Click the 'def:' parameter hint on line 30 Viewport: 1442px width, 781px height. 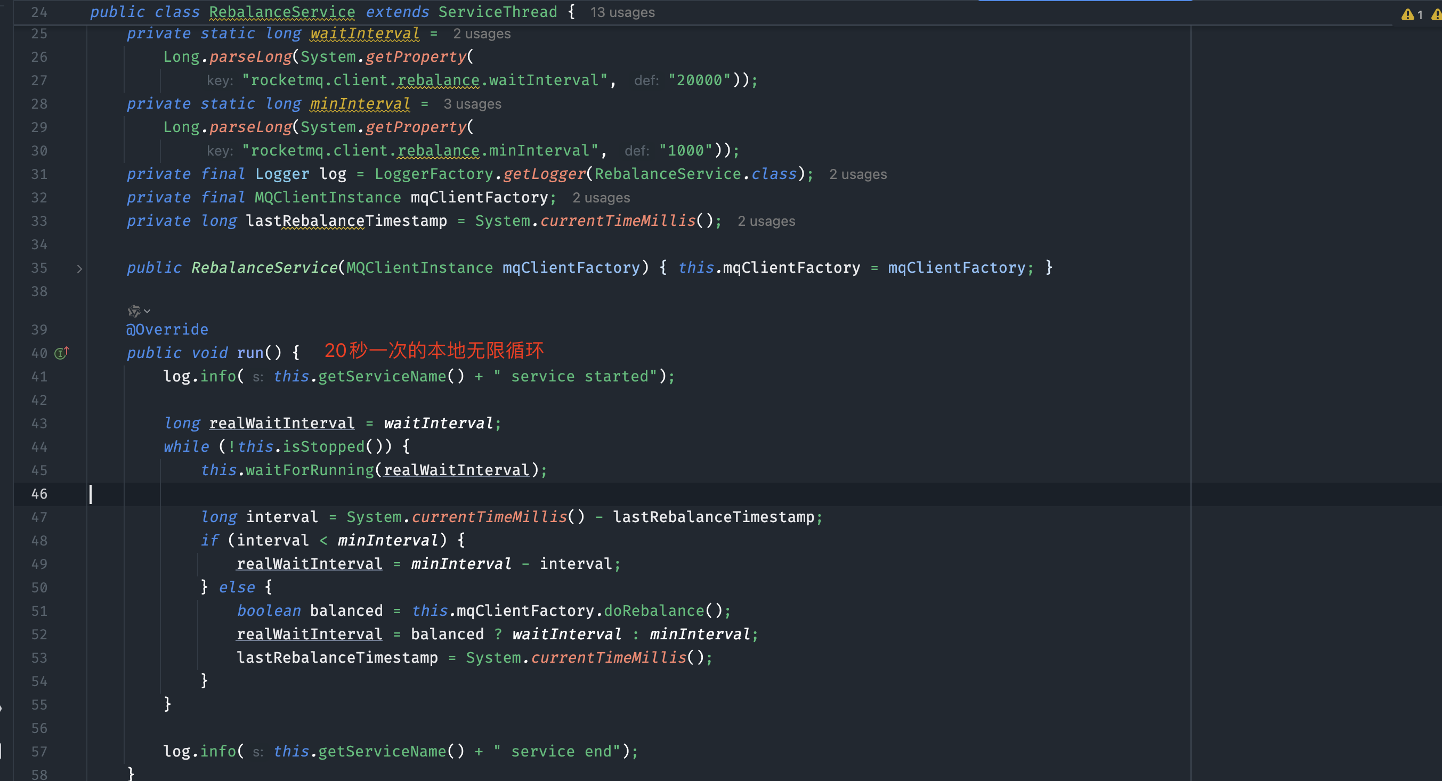pos(636,152)
